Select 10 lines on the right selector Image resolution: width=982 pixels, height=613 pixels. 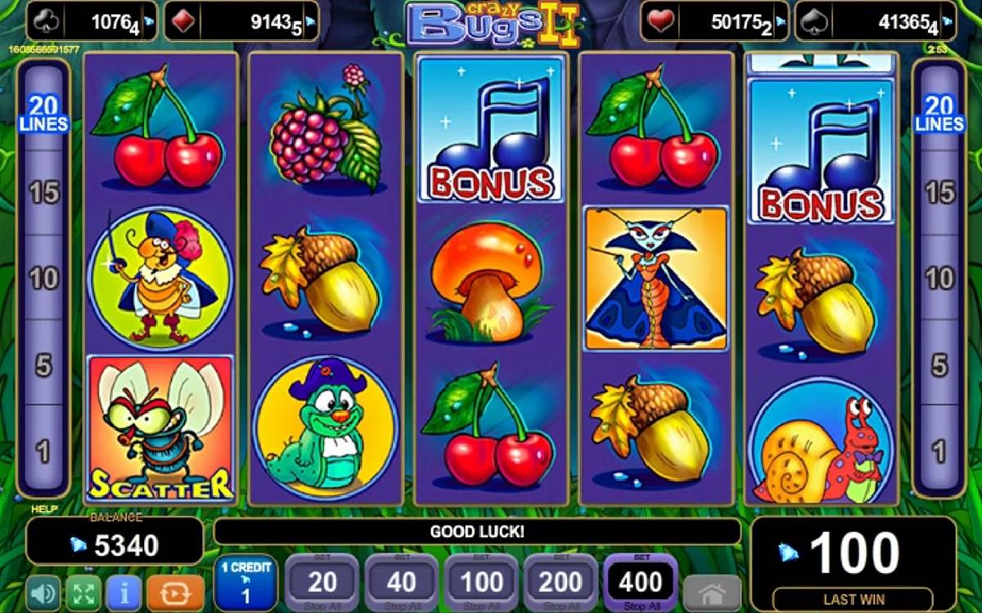coord(940,279)
